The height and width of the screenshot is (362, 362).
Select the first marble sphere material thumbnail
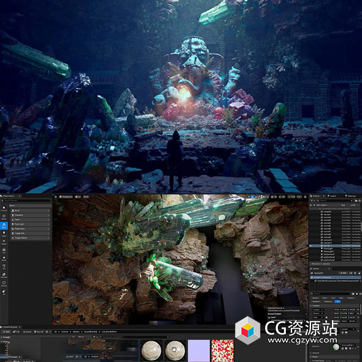pyautogui.click(x=151, y=350)
